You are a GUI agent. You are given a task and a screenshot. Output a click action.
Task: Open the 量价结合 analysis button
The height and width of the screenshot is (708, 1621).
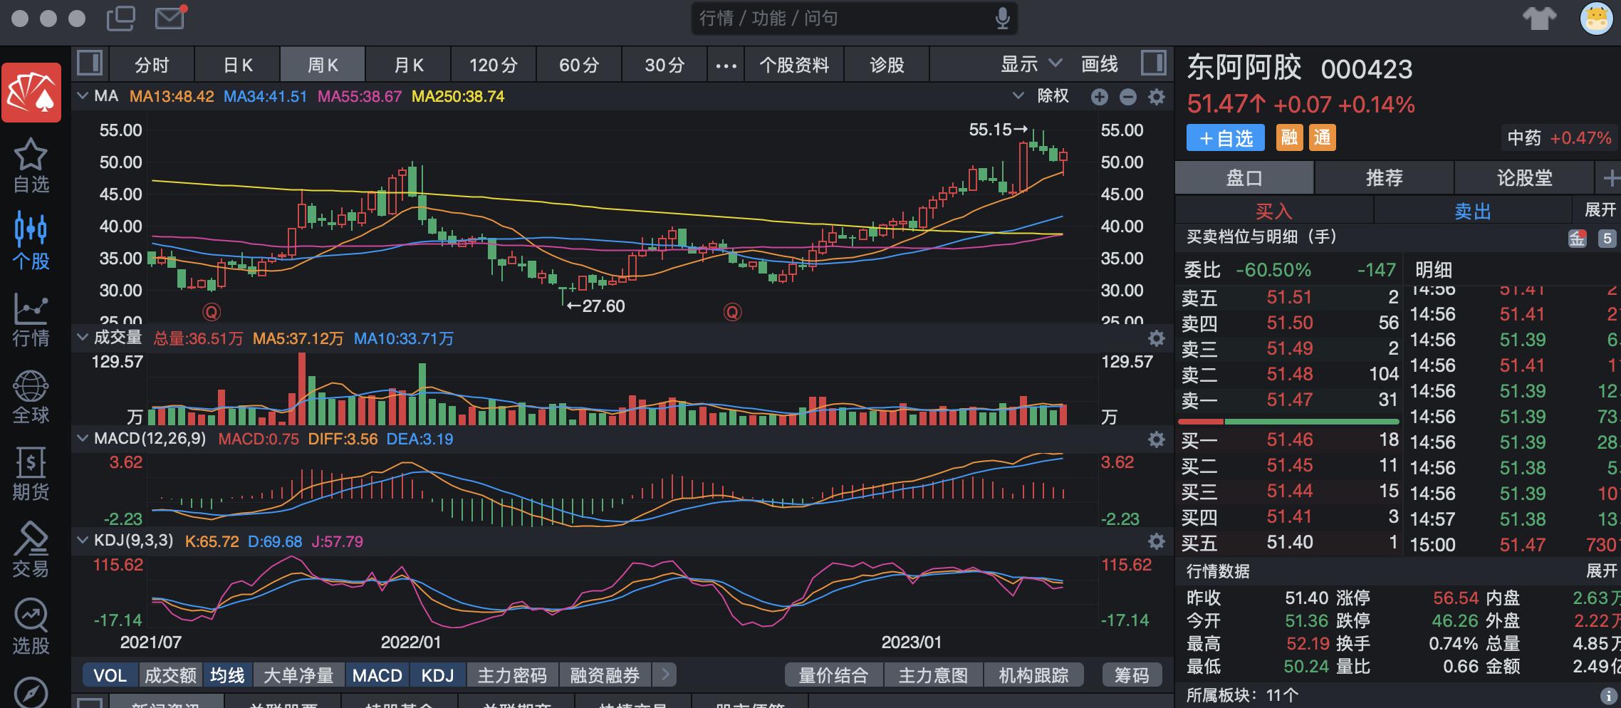pos(834,675)
